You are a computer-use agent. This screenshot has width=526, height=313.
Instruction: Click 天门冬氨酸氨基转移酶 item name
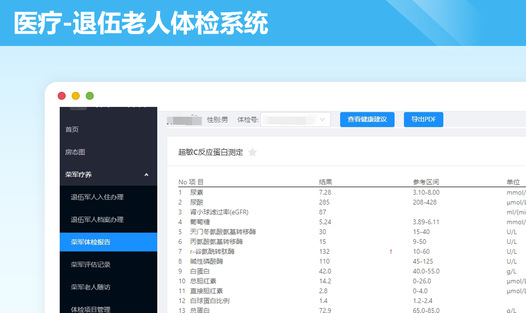(223, 232)
